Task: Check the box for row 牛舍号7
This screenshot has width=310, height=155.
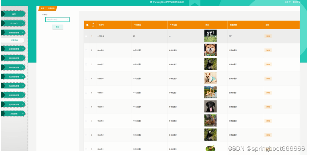Action: [86, 64]
